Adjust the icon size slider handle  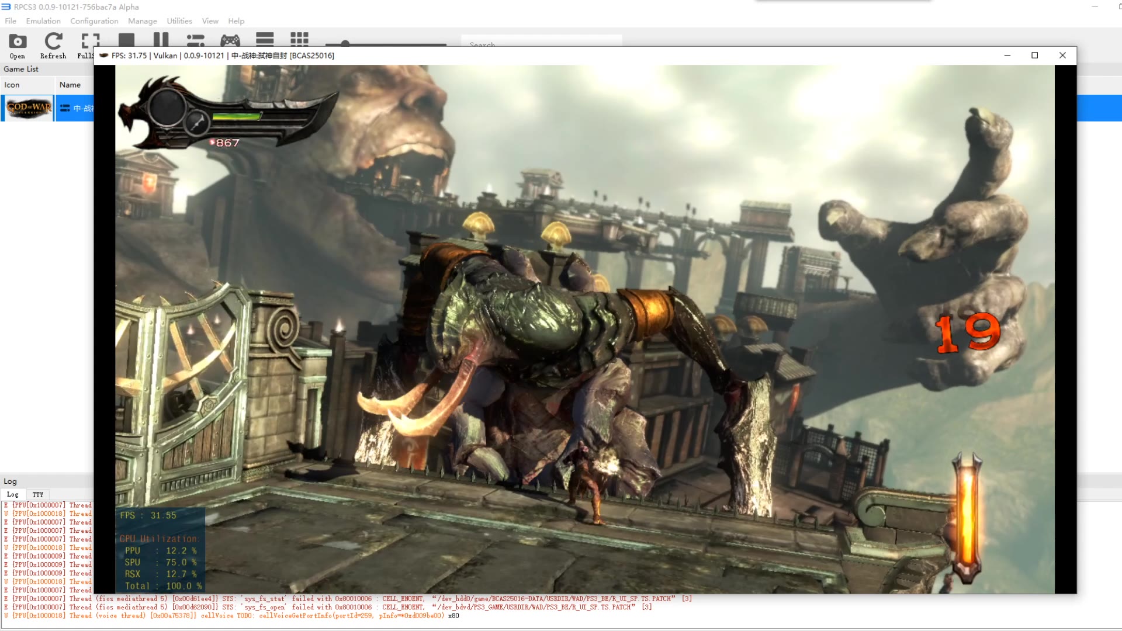(345, 44)
